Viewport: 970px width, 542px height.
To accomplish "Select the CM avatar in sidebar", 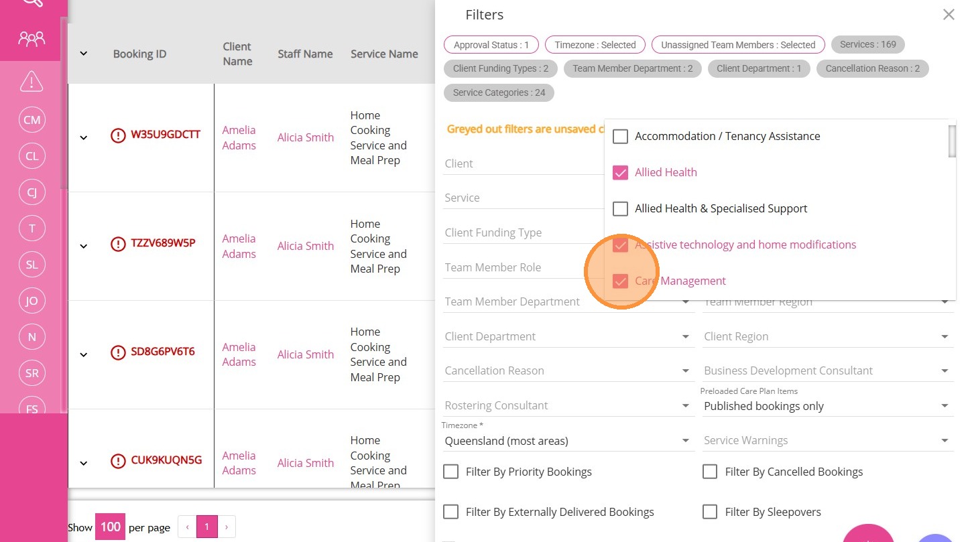I will 32,120.
